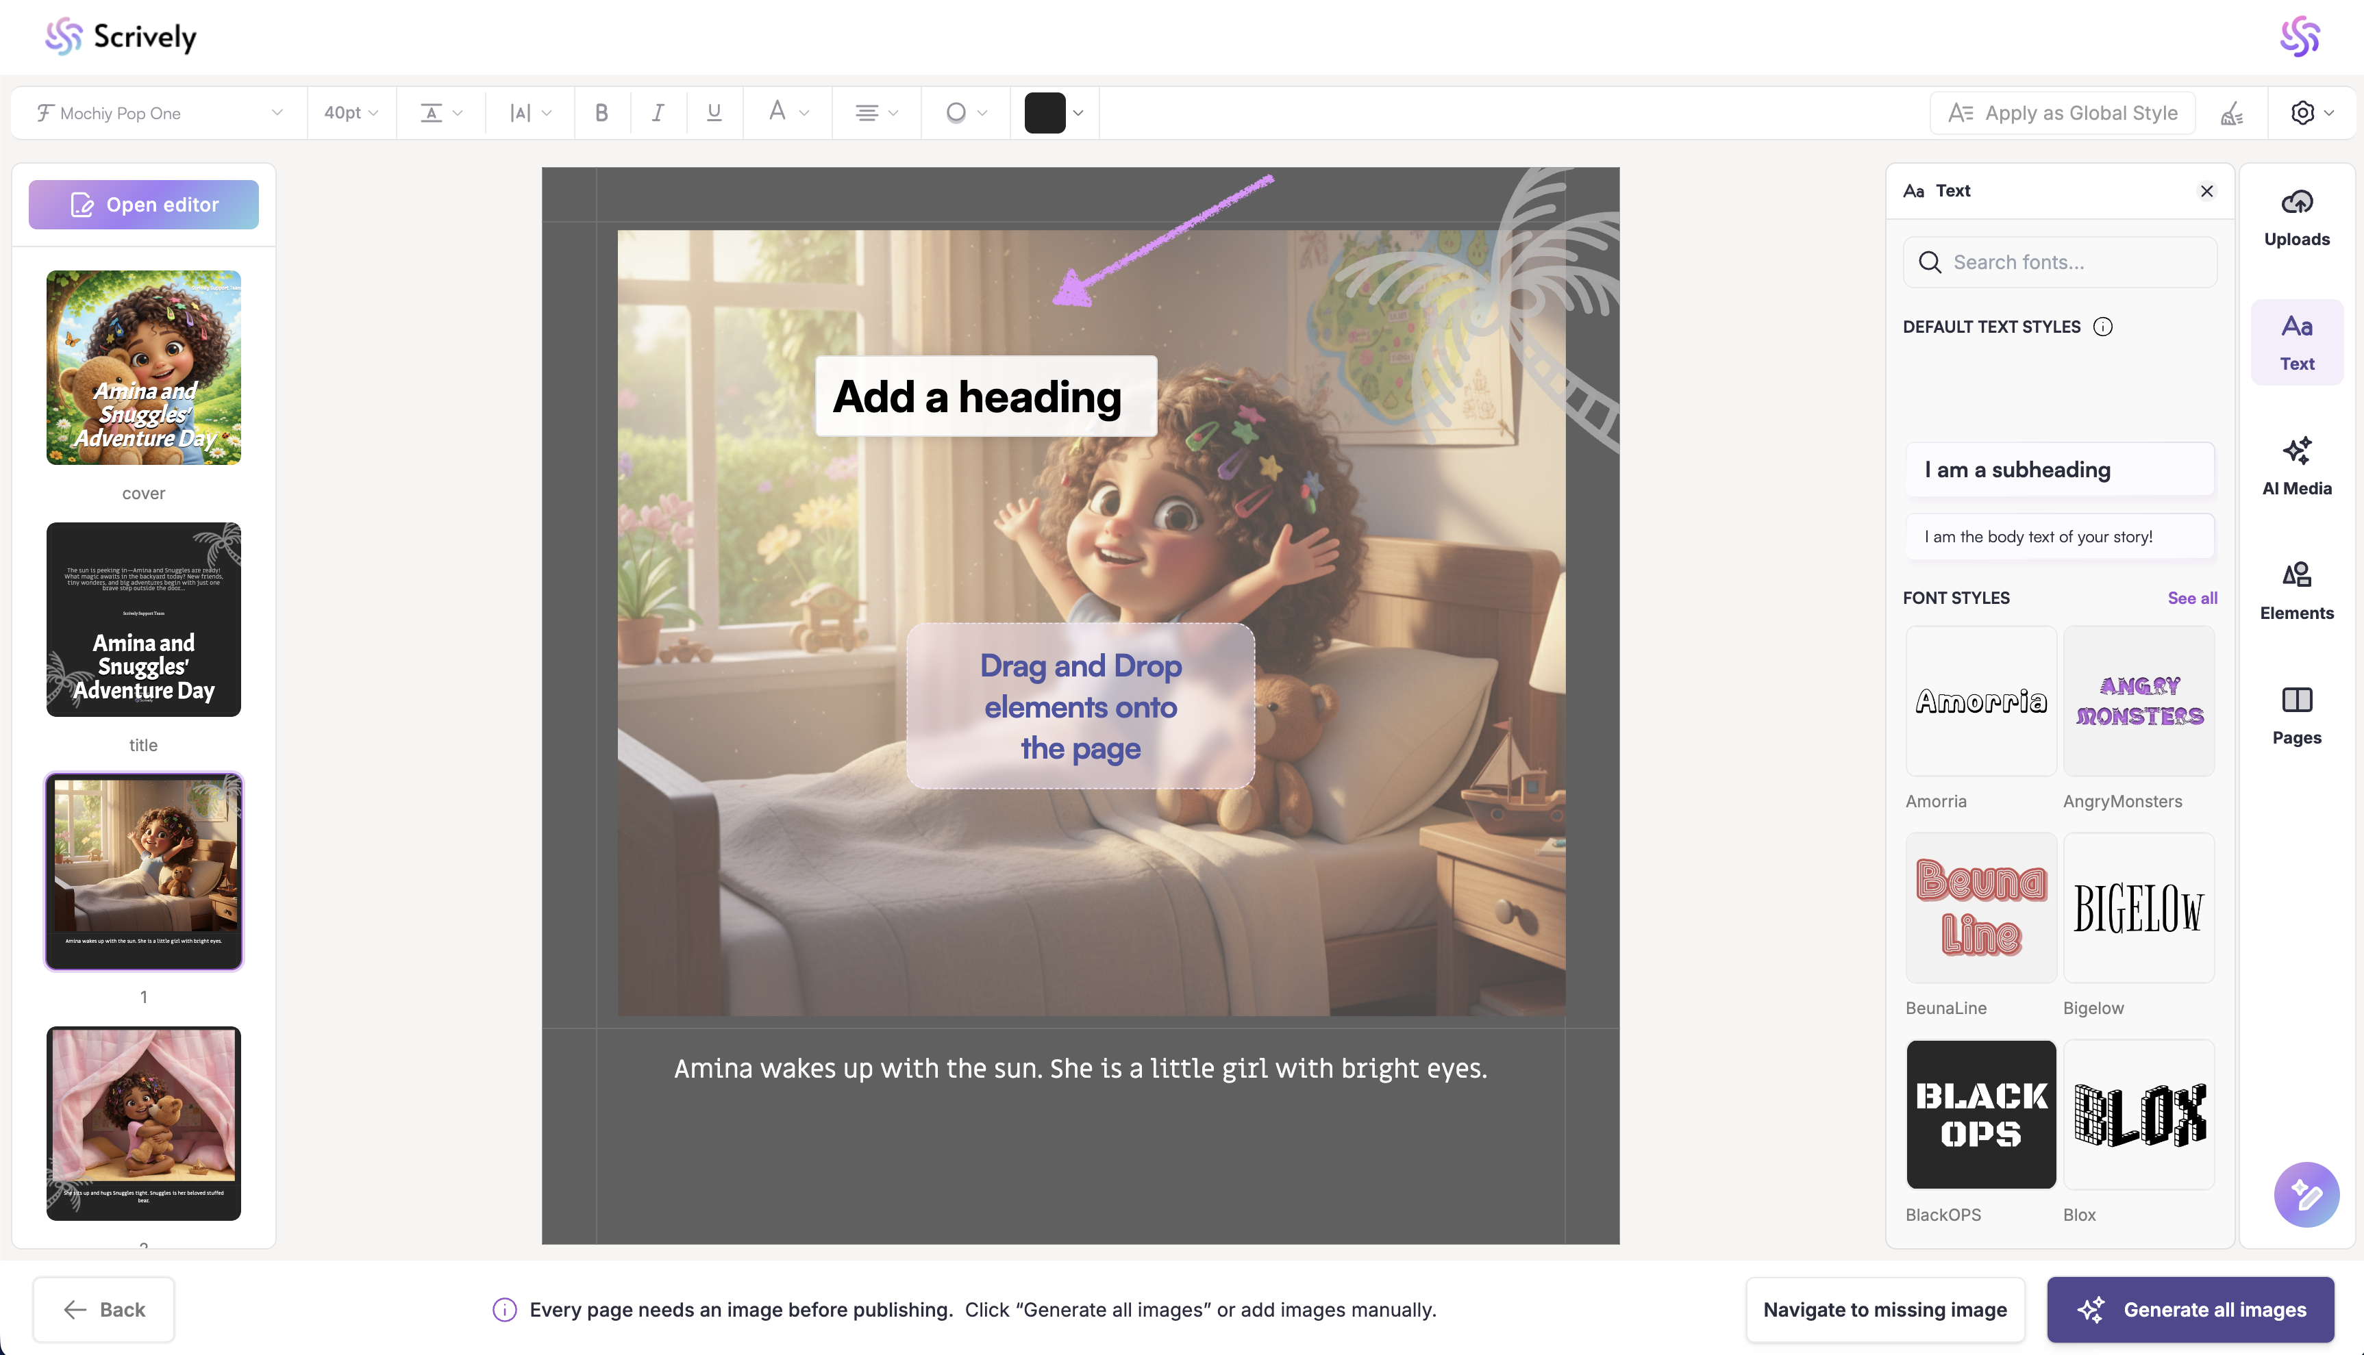Viewport: 2364px width, 1355px height.
Task: Click the floating magic pen button
Action: pyautogui.click(x=2305, y=1194)
